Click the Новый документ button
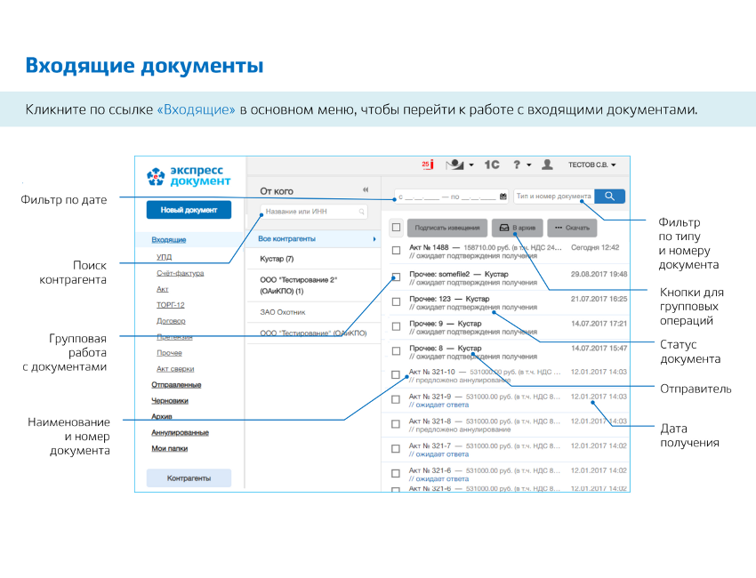 click(189, 210)
